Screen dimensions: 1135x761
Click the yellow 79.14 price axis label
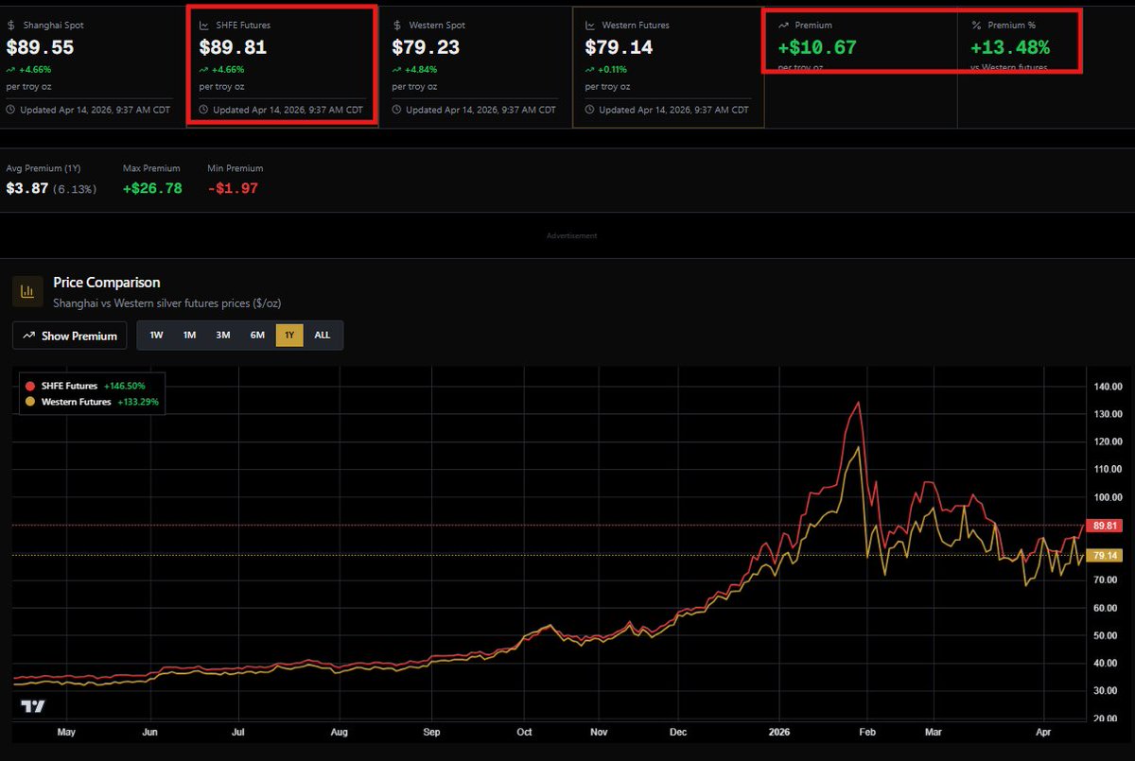(x=1106, y=556)
